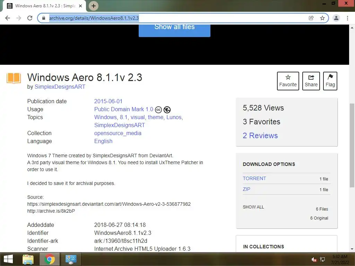Click the Share button
The height and width of the screenshot is (266, 355).
(311, 81)
